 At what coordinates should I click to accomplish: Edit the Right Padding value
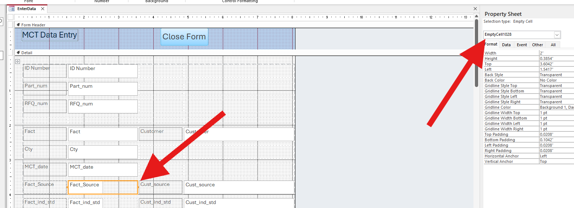556,151
